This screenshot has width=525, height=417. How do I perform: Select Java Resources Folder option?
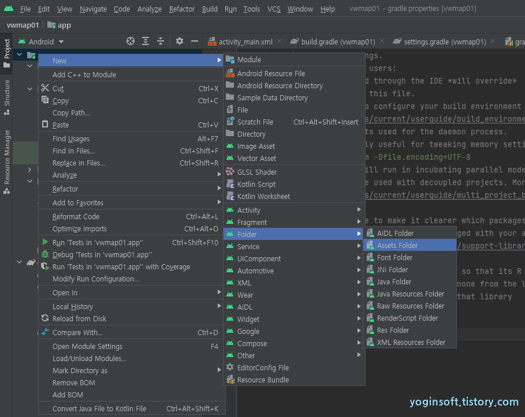click(409, 294)
